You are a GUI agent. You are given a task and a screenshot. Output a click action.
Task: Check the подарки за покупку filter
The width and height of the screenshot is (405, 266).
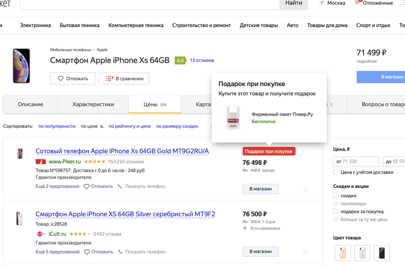click(x=336, y=212)
